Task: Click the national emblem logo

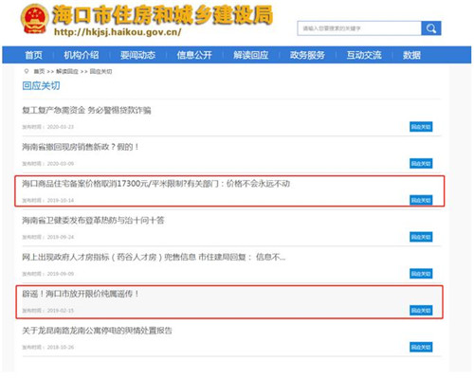Action: pos(34,19)
